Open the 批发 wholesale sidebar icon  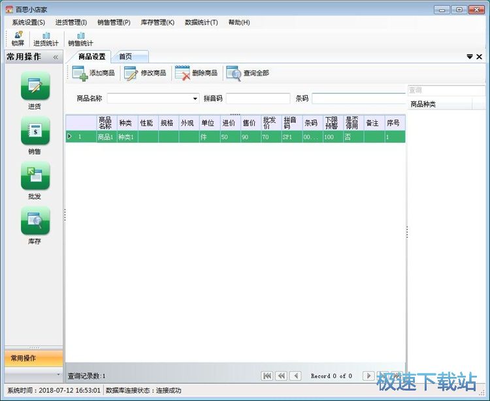(35, 175)
